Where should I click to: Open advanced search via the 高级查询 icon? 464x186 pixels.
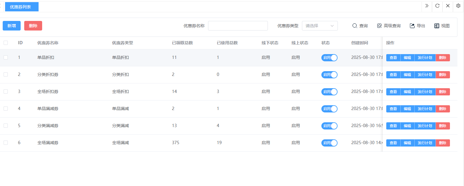pyautogui.click(x=379, y=26)
